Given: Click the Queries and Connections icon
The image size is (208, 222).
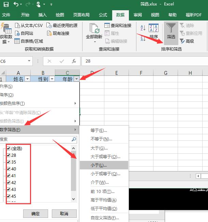Looking at the screenshot, I should click(x=107, y=26).
